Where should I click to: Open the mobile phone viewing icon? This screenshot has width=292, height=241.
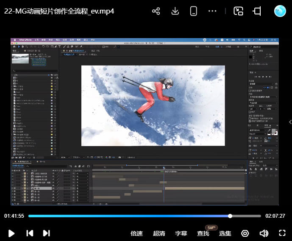[194, 11]
